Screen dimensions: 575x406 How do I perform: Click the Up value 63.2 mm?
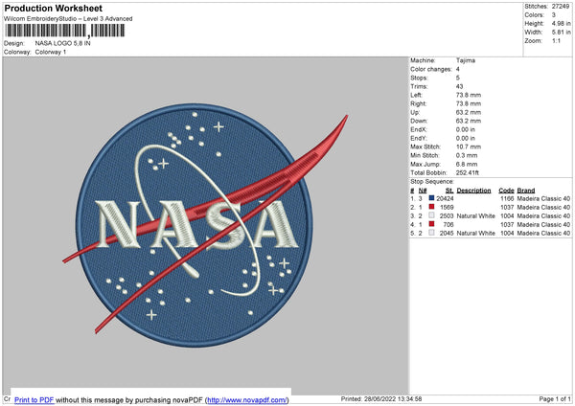(469, 112)
